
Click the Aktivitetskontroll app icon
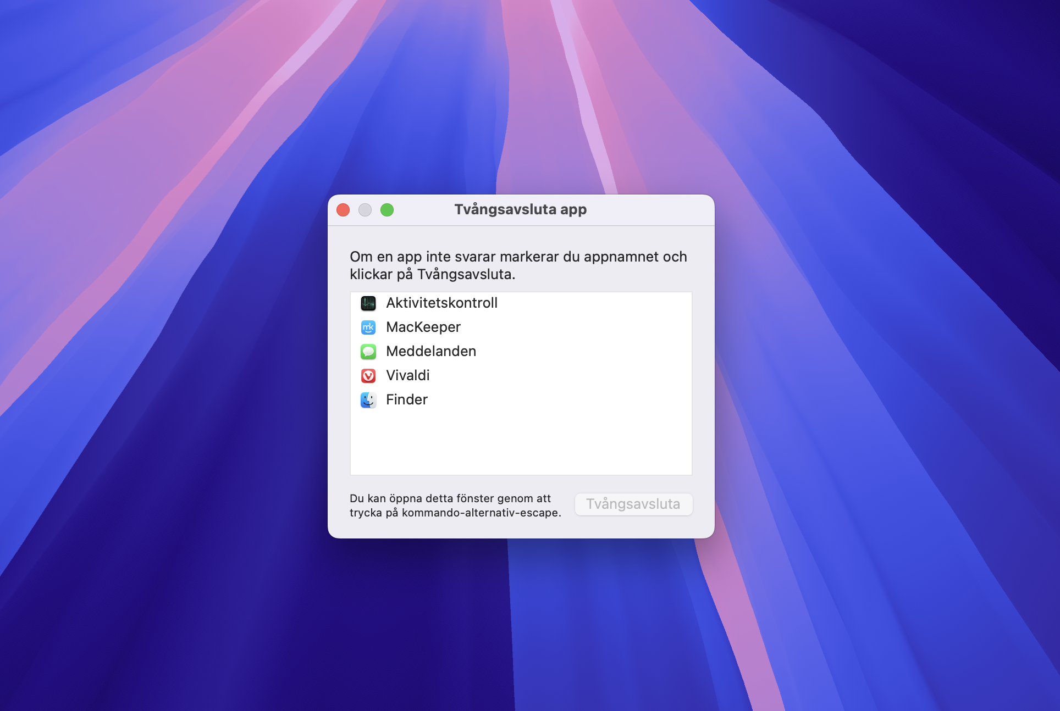368,303
